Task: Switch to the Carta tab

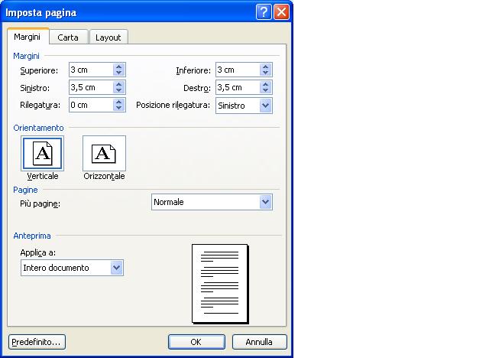Action: coord(68,37)
